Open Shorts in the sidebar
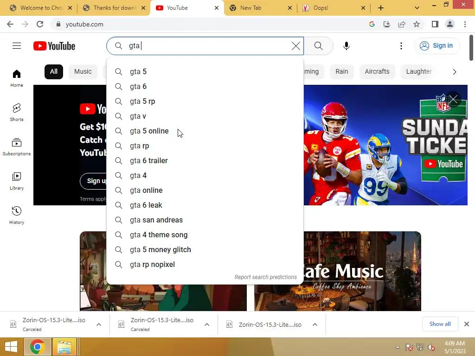The width and height of the screenshot is (475, 356). (17, 112)
